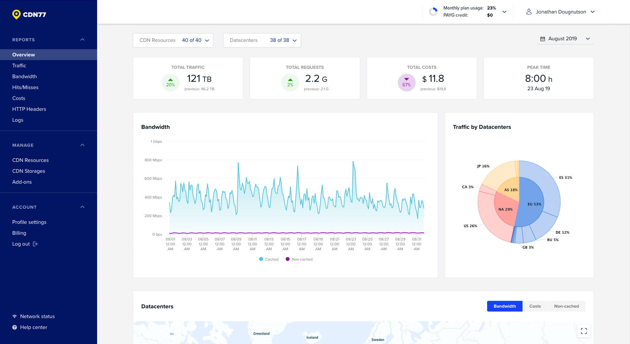Screen dimensions: 630x344
Task: Toggle the Non-cached legend in bandwidth chart
Action: coord(299,259)
